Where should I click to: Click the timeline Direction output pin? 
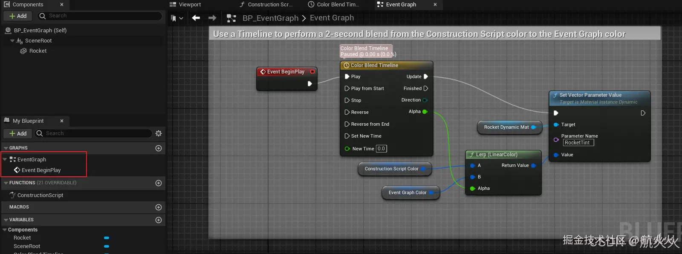425,100
